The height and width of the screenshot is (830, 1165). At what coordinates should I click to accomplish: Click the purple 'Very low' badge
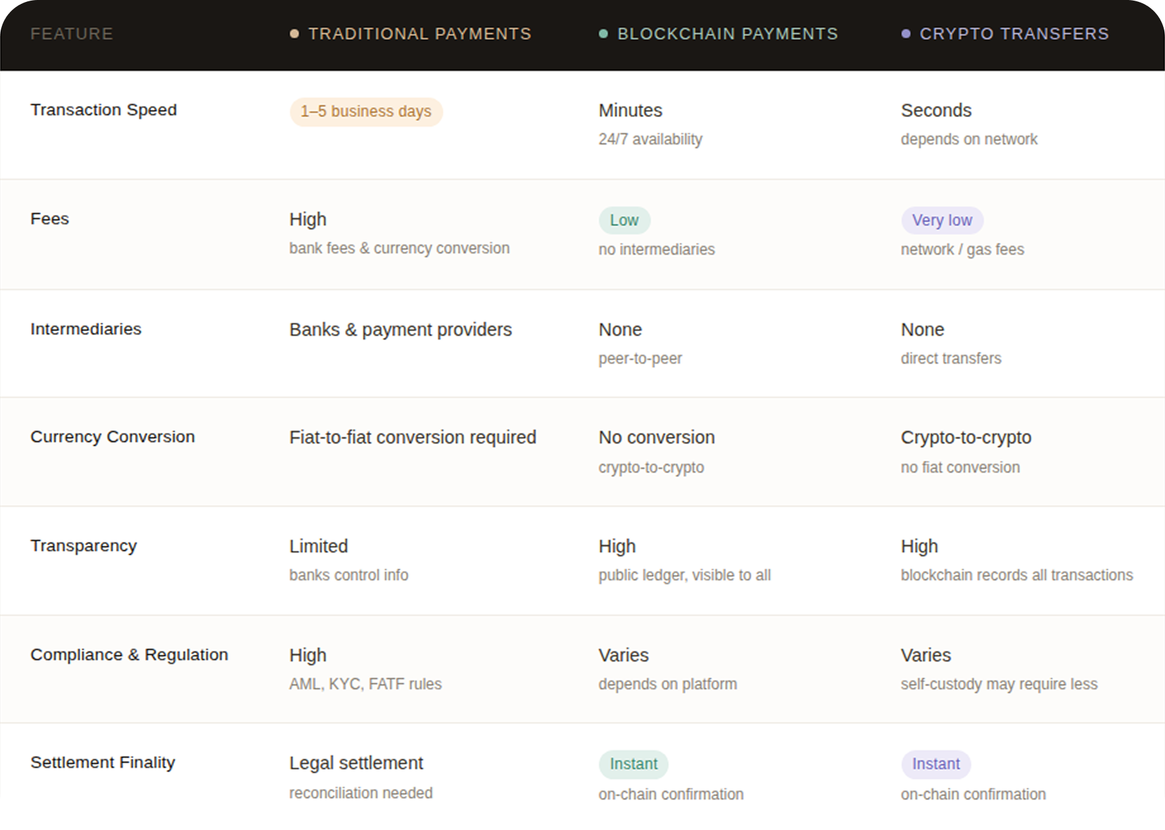(x=942, y=220)
